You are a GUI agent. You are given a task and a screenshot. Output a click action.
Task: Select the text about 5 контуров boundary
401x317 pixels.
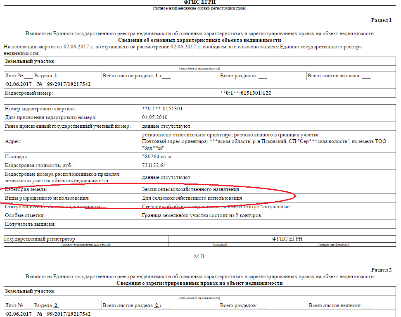coord(202,215)
